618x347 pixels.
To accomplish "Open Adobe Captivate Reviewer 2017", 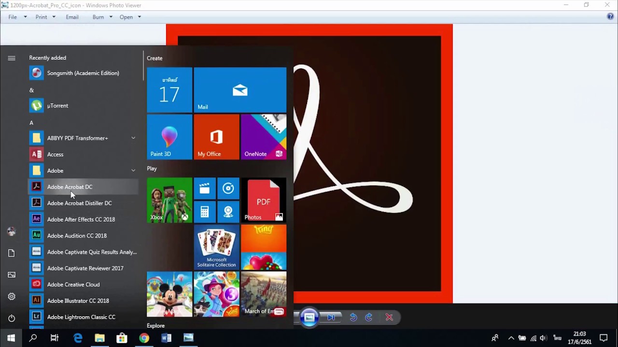I will point(83,268).
